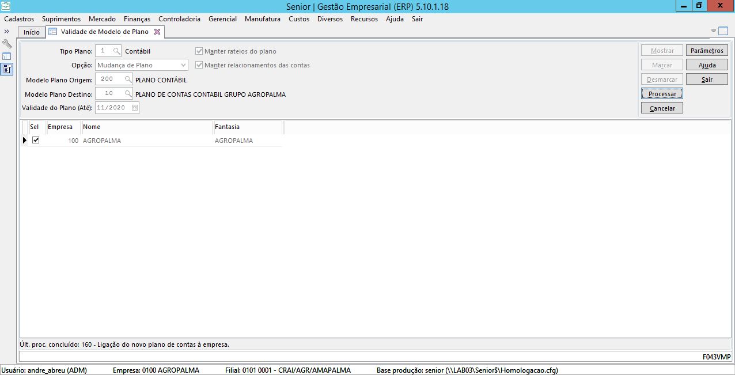Expand the sidebar with double chevron
Screen dimensions: 735x375
point(7,31)
